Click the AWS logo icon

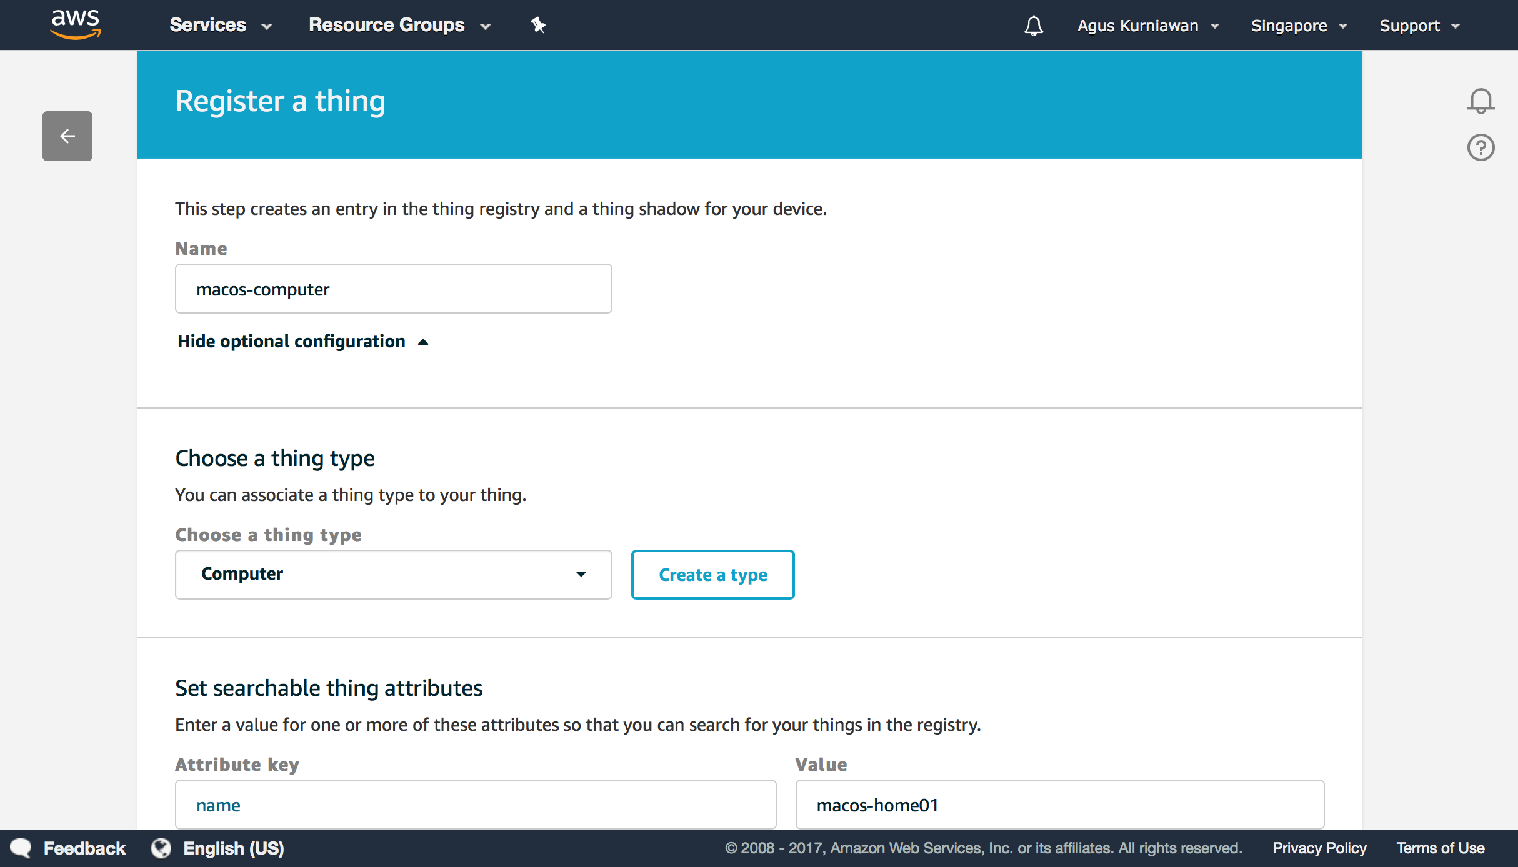tap(76, 24)
